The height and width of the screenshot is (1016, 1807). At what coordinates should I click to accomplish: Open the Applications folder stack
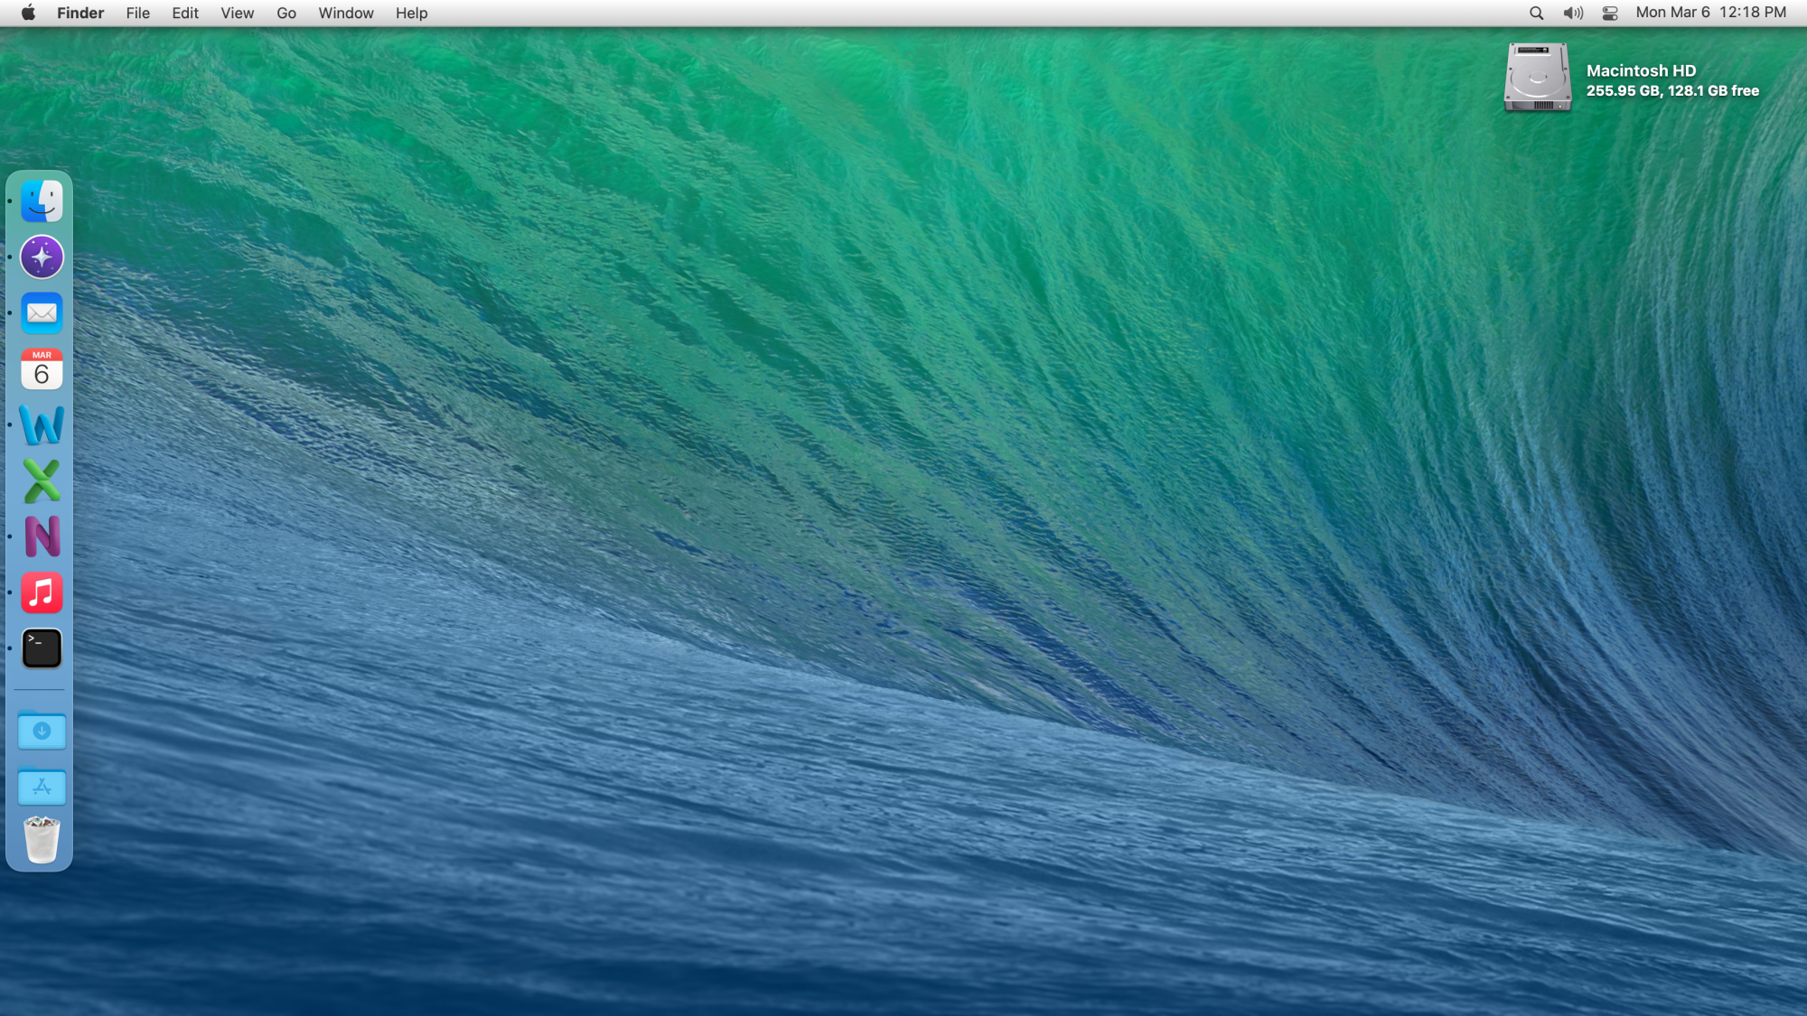click(42, 788)
